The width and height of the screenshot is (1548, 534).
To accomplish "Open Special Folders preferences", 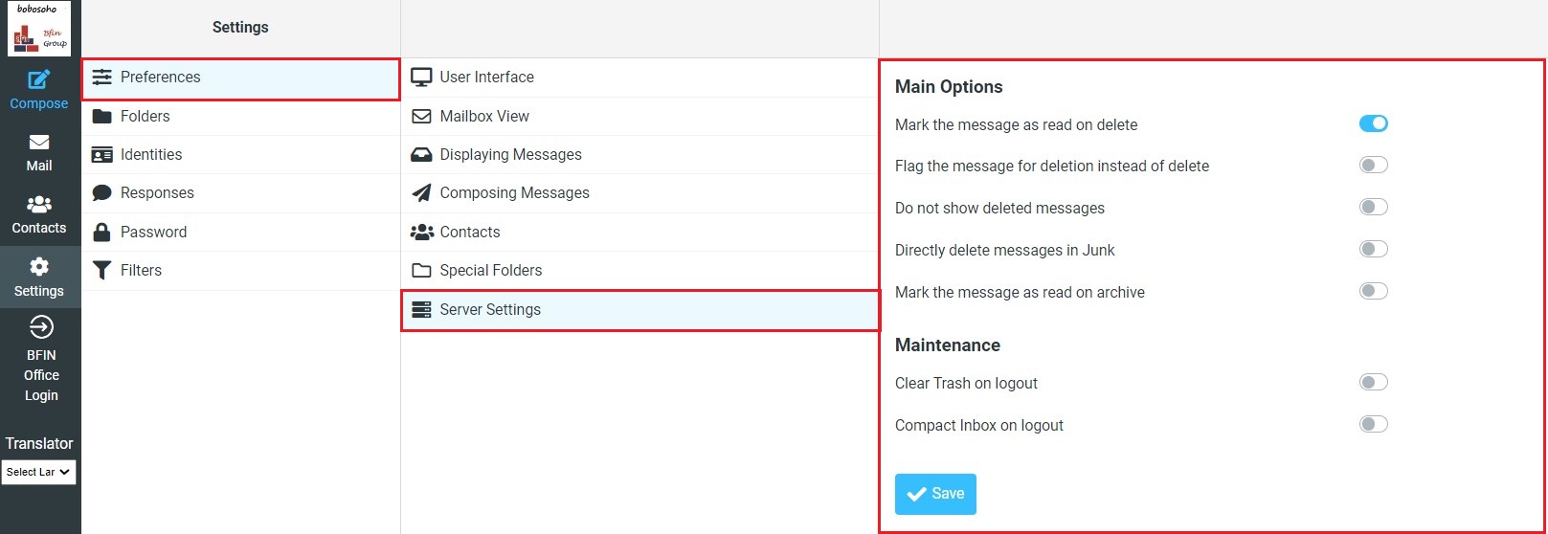I will (x=490, y=271).
